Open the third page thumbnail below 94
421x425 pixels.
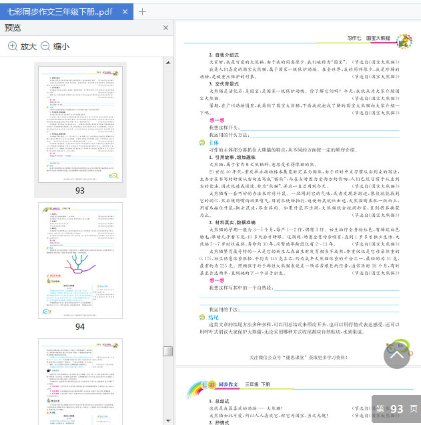click(80, 382)
